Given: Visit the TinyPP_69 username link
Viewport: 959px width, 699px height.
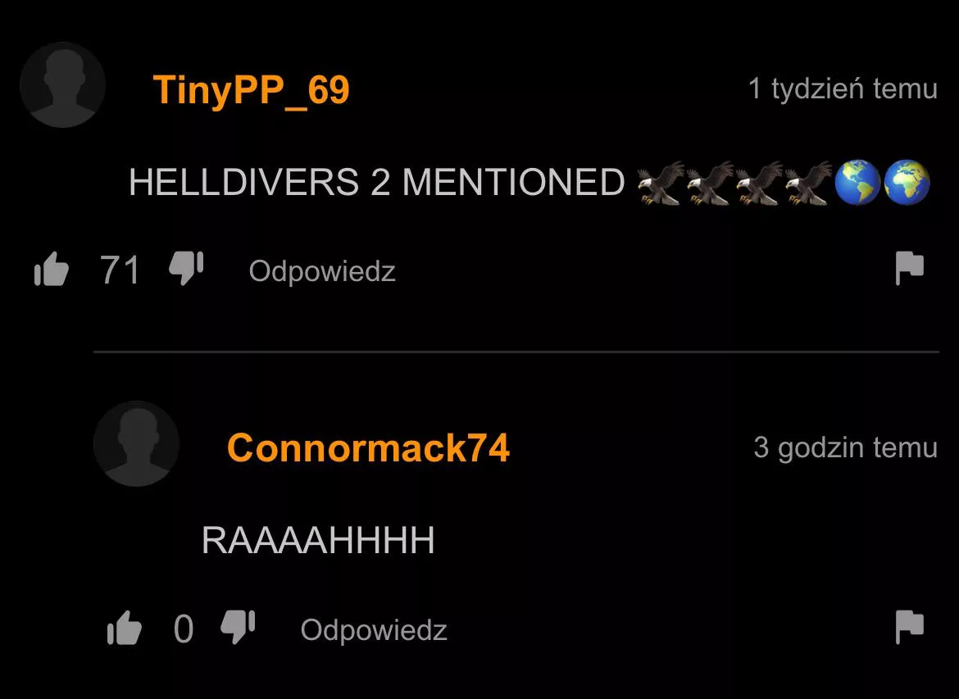Looking at the screenshot, I should point(251,90).
